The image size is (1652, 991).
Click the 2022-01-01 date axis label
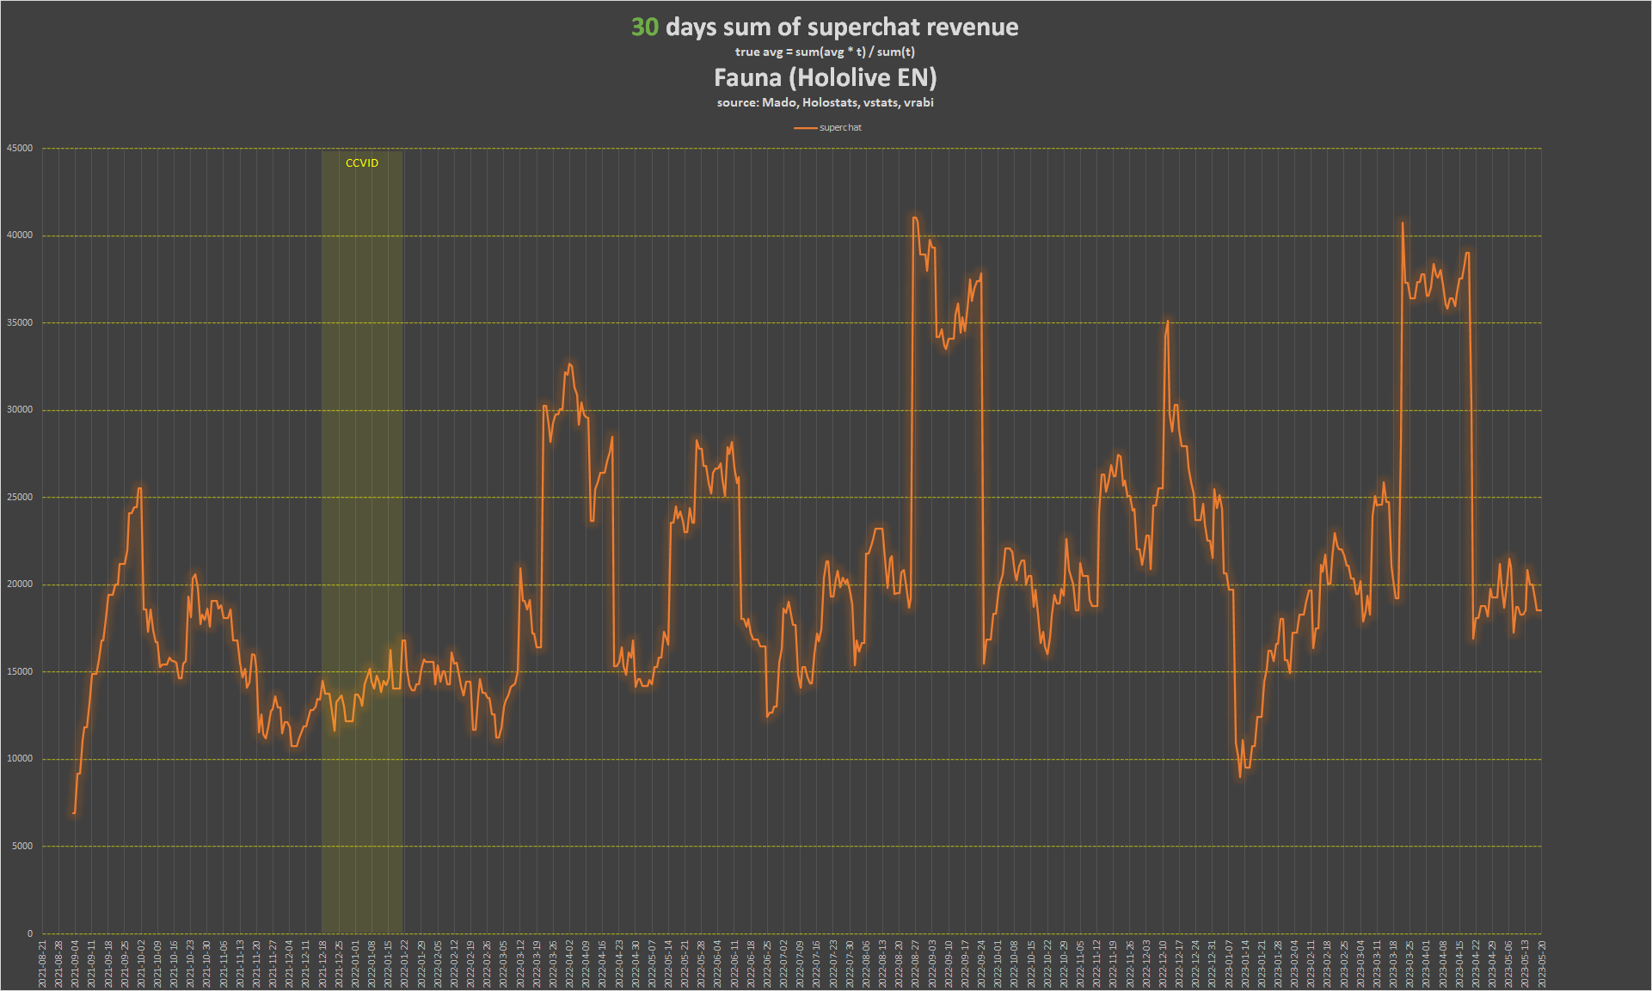(356, 963)
